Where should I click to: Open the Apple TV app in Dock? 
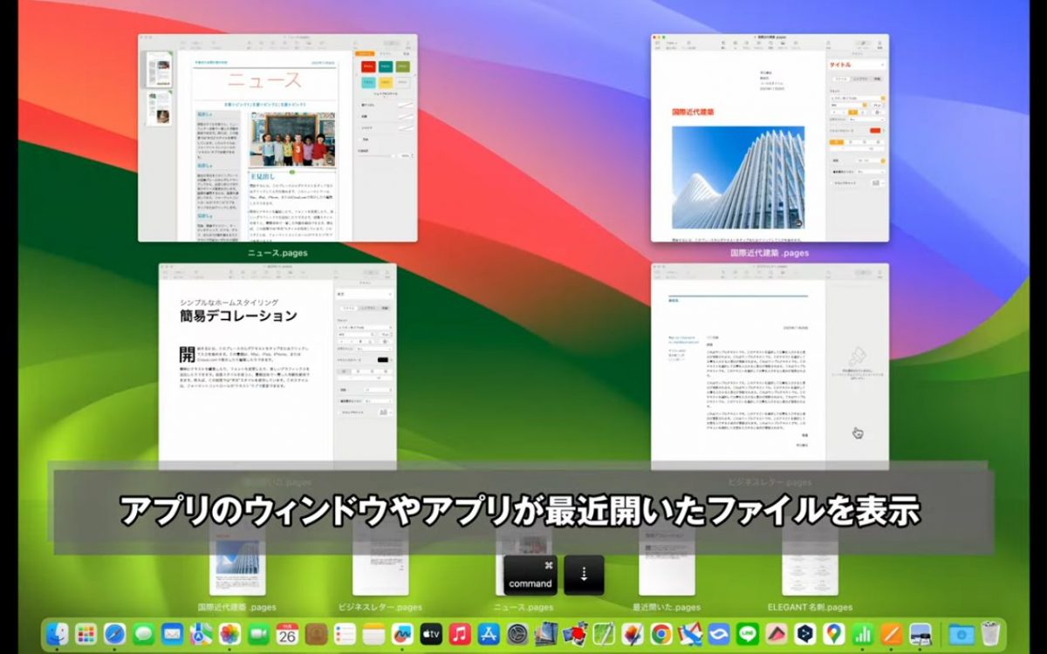click(x=431, y=634)
